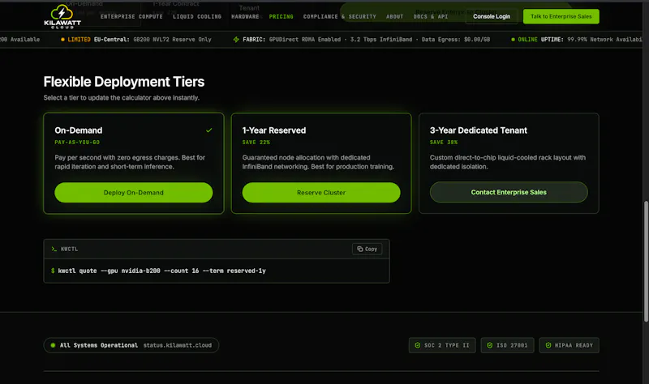Click the dollar sign prompt symbol

pyautogui.click(x=53, y=271)
